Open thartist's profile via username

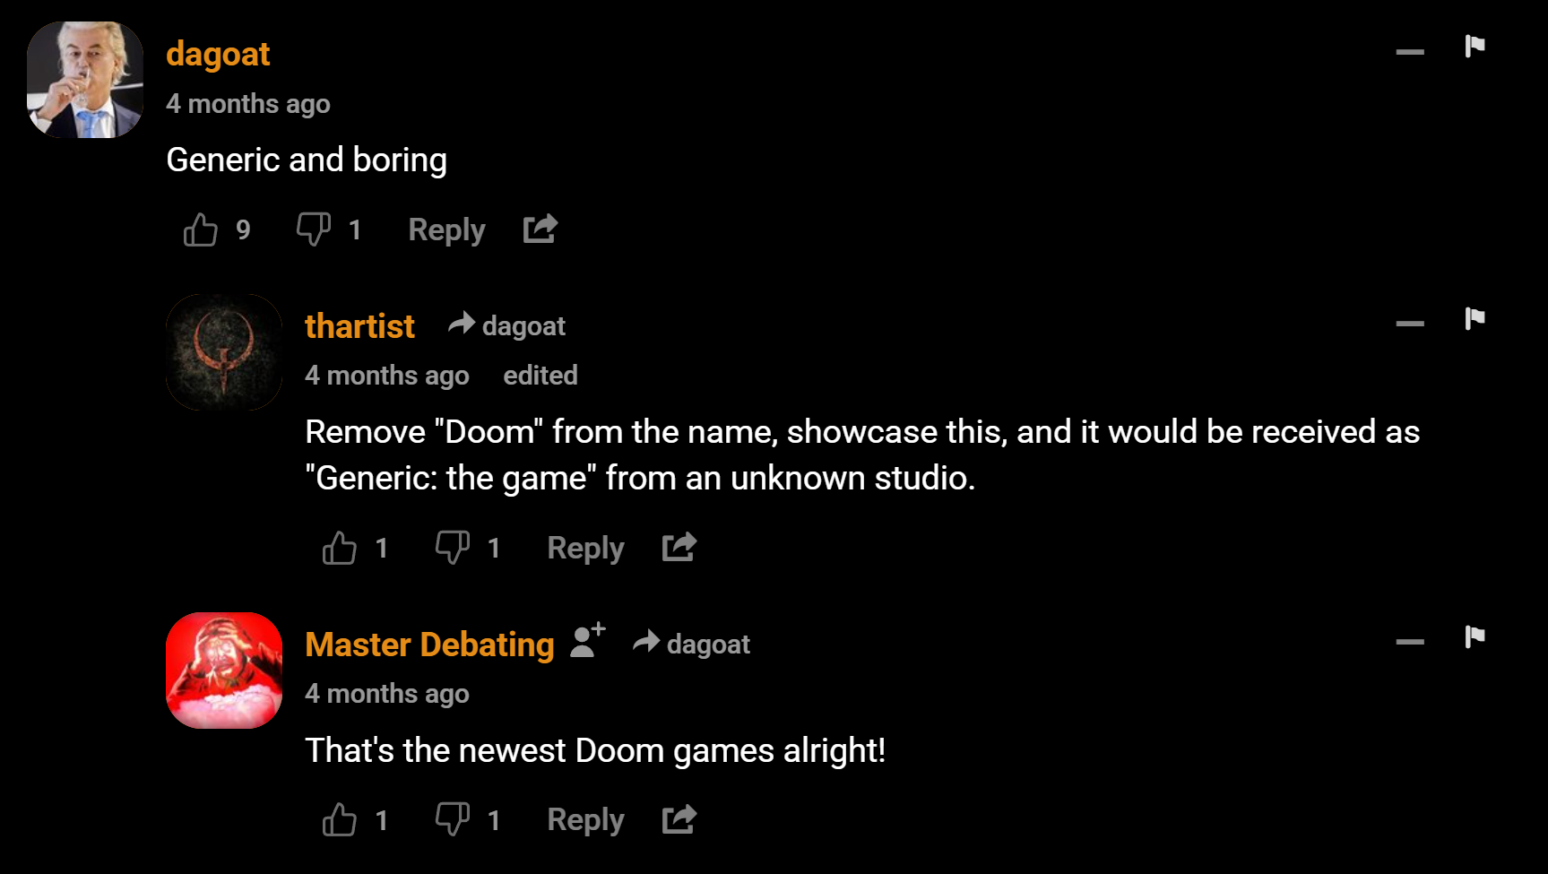click(359, 326)
